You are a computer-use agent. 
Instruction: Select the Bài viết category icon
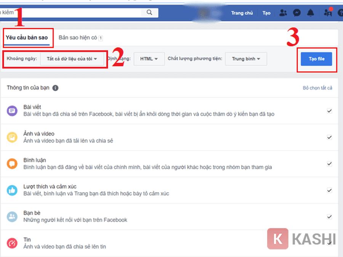(12, 110)
